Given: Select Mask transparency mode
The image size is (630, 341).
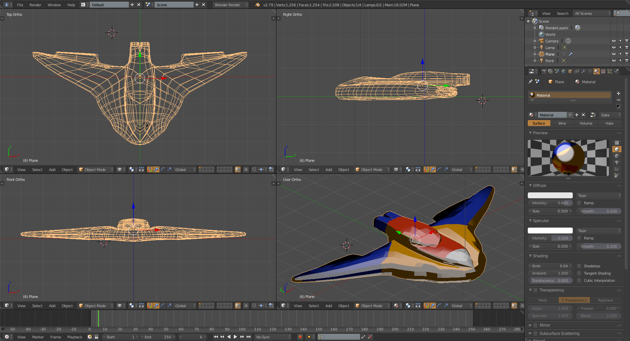Looking at the screenshot, I should point(543,300).
